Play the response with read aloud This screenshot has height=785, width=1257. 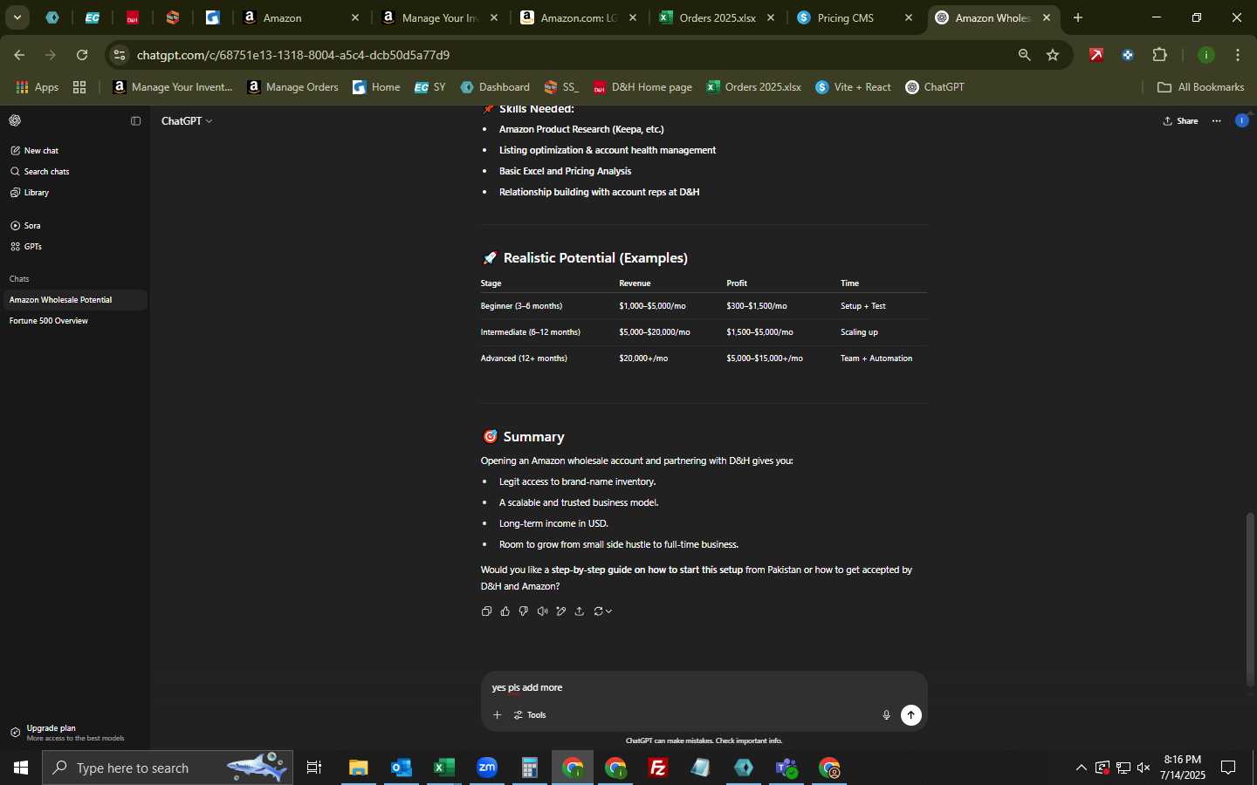tap(542, 611)
